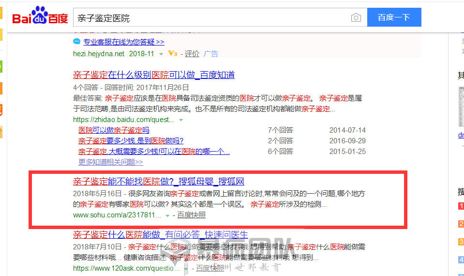Expand dropdown arrow after hezi.hejydna.net 2018-11
This screenshot has width=464, height=276.
161,54
